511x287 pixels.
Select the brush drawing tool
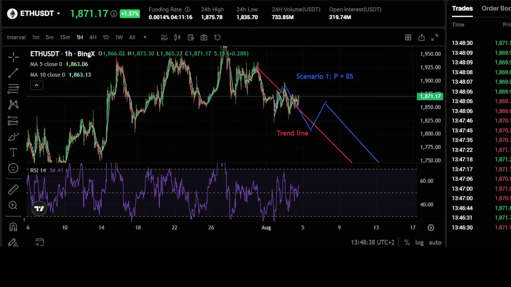tap(13, 137)
